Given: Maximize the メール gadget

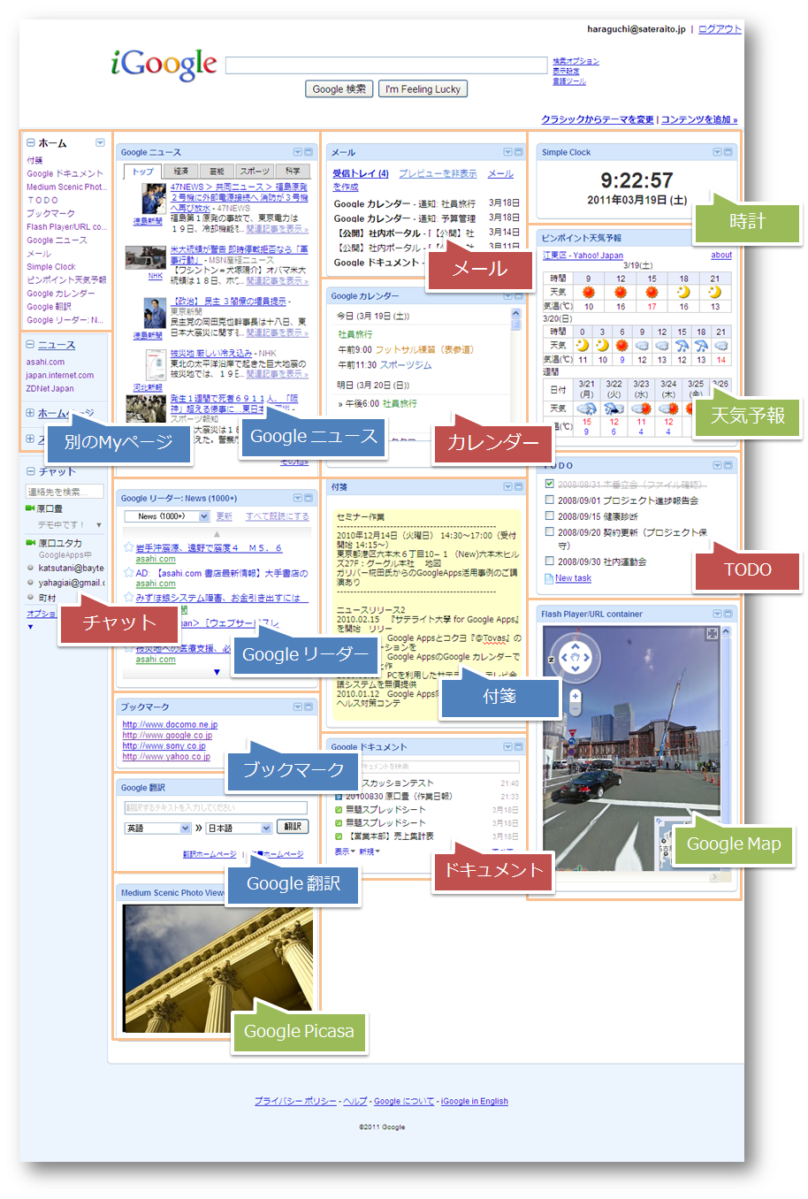Looking at the screenshot, I should [519, 152].
